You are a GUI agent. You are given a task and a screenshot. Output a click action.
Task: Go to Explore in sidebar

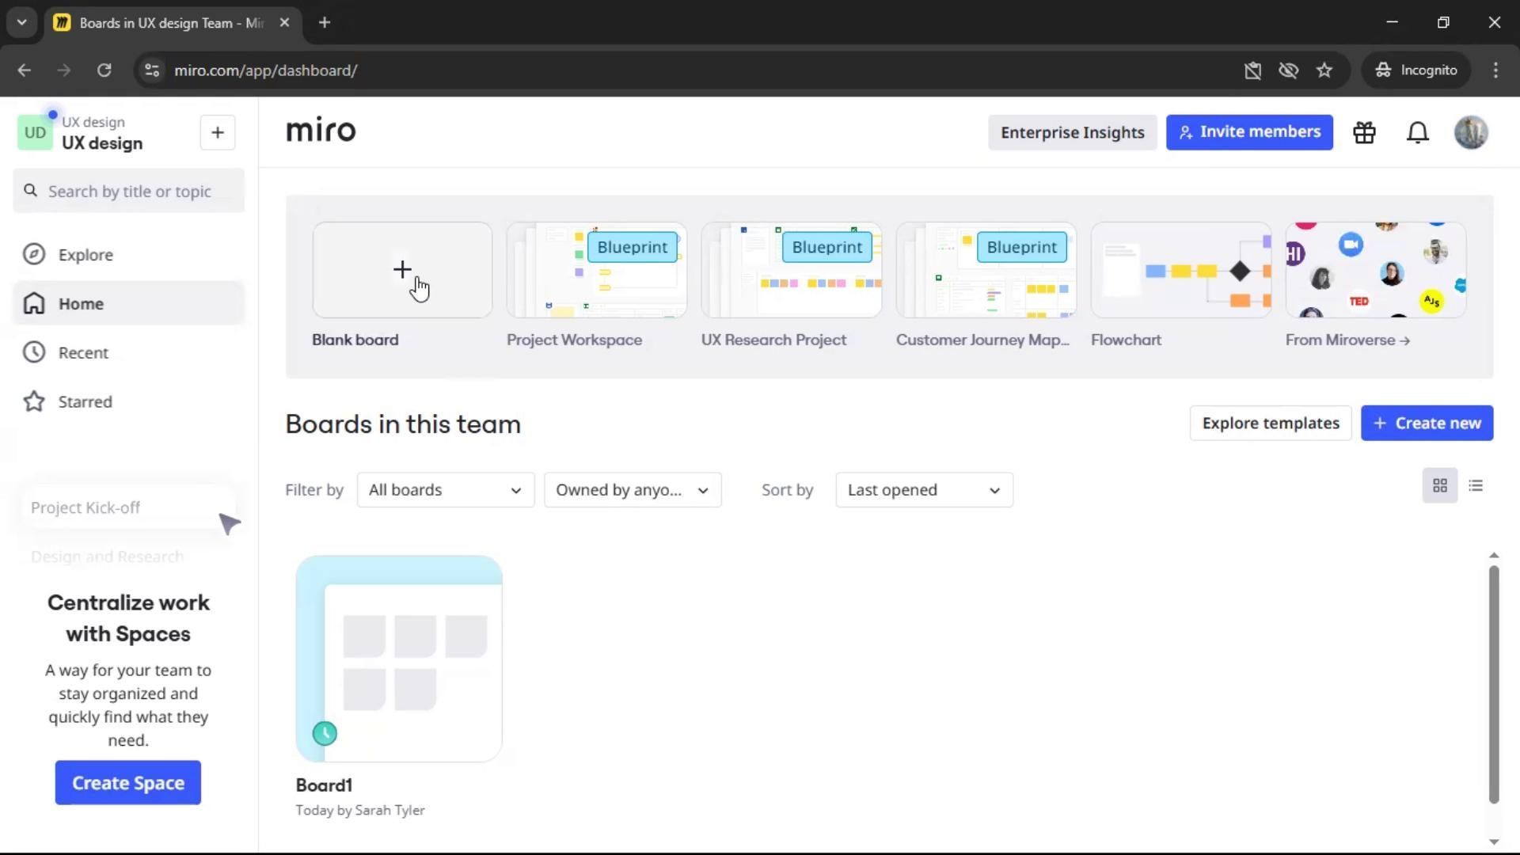point(85,254)
